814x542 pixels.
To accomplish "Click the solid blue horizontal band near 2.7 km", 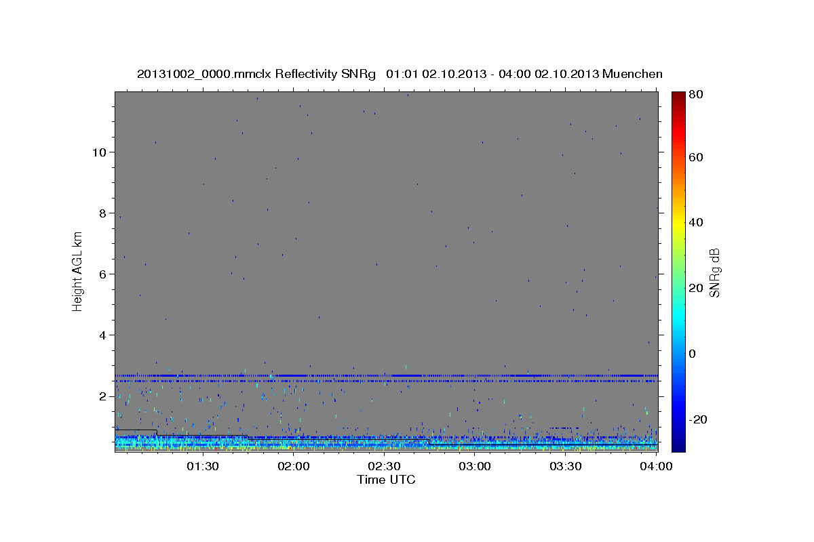I will coord(386,375).
